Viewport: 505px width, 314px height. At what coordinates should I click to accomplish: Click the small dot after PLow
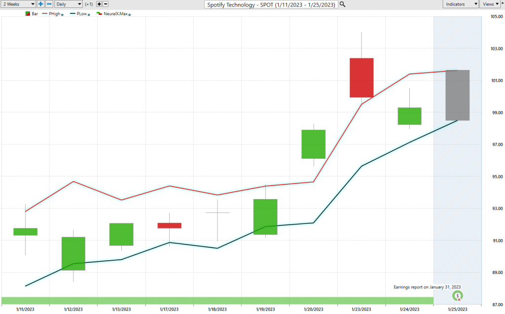[89, 15]
